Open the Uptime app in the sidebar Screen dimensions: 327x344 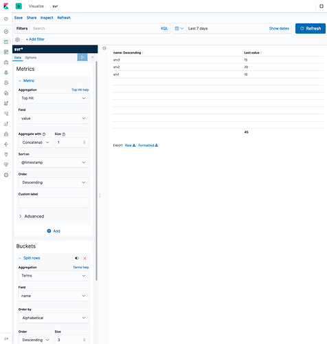coord(6,124)
